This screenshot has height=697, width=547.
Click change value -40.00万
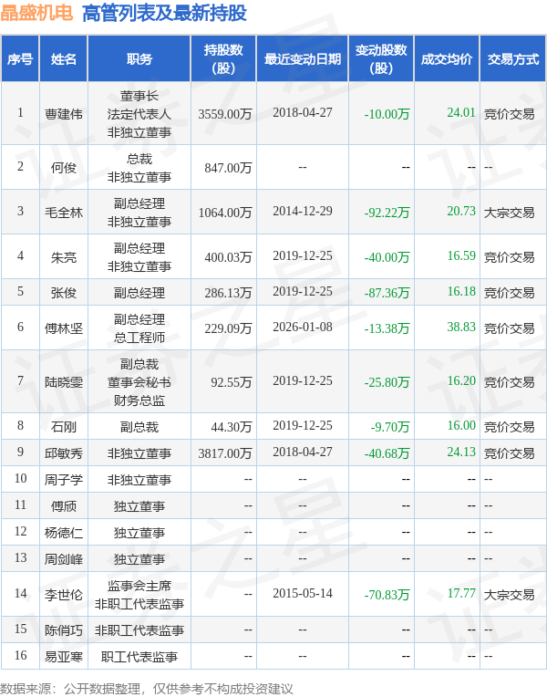[387, 257]
